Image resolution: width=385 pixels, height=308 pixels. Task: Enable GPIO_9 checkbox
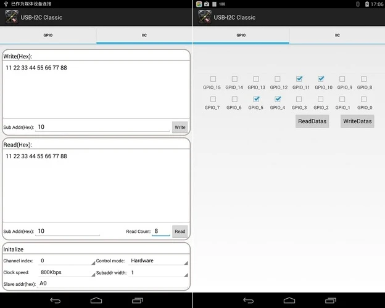(x=342, y=79)
